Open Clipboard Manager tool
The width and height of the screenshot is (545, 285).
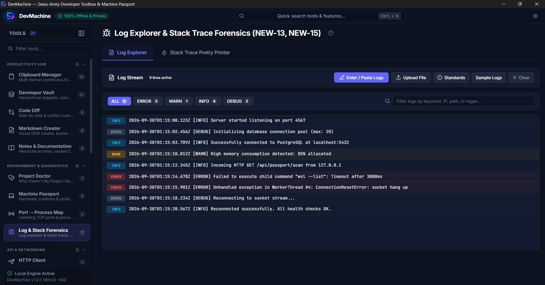click(x=47, y=77)
